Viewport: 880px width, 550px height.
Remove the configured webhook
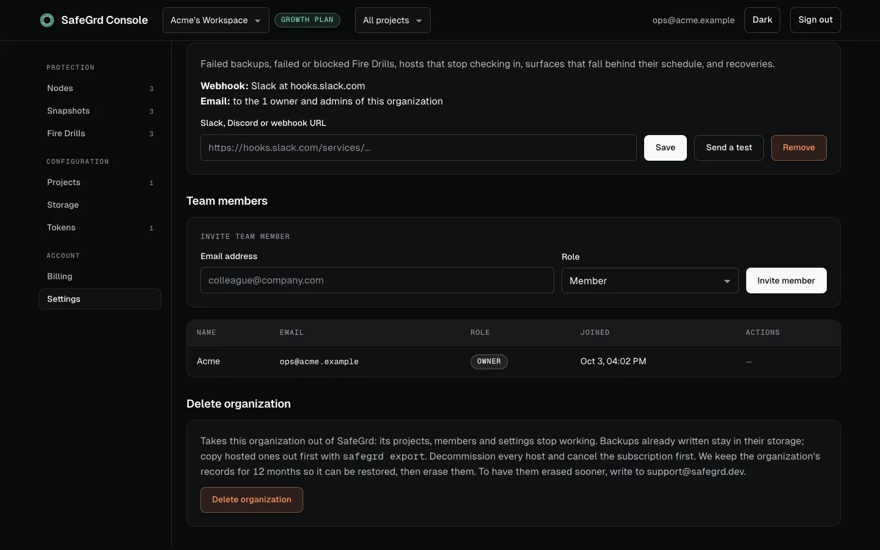799,148
